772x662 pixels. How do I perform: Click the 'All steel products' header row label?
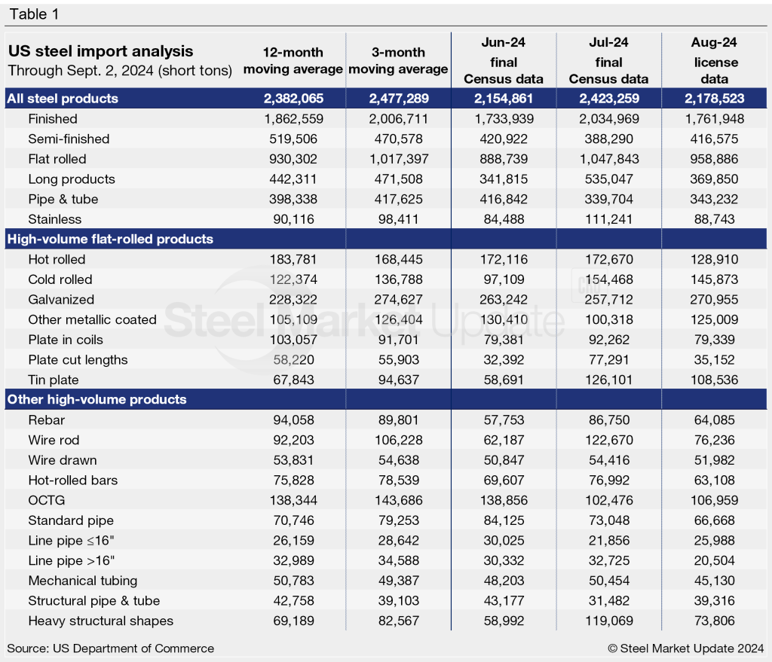tap(63, 98)
